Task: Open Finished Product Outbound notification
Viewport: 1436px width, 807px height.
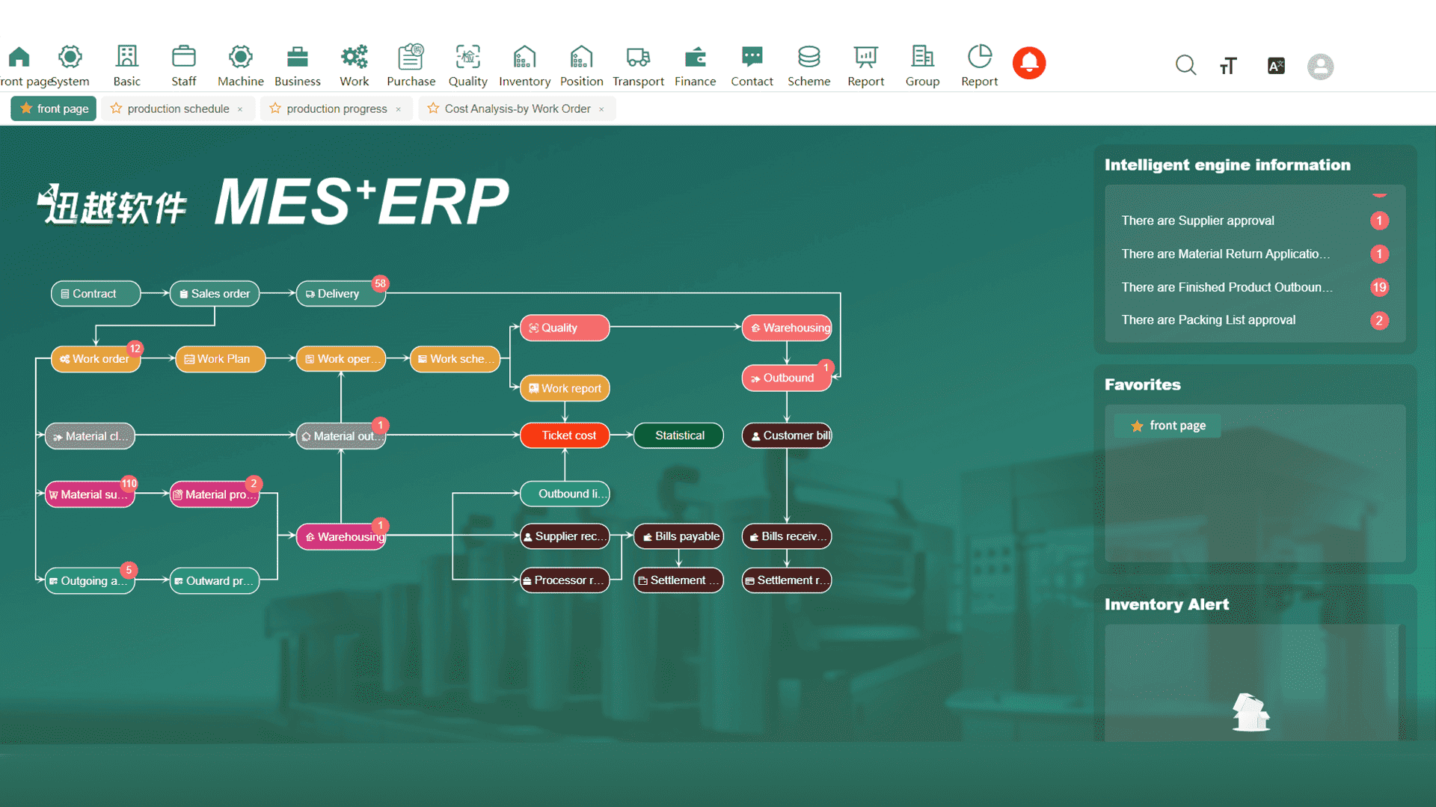Action: point(1227,287)
